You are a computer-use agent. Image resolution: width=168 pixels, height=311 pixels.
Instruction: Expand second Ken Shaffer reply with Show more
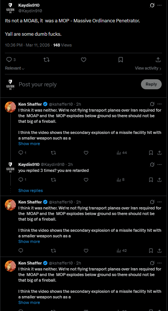point(29,241)
